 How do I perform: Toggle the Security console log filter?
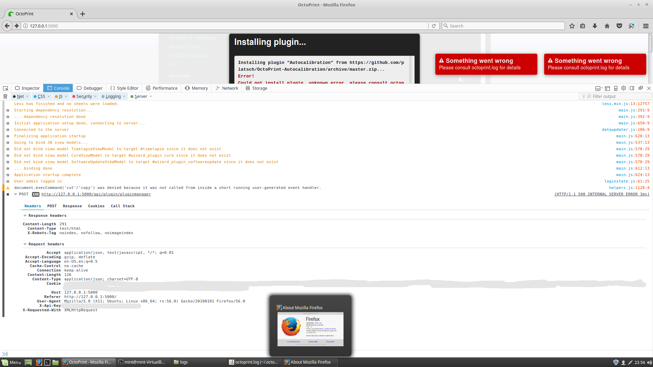pyautogui.click(x=83, y=97)
